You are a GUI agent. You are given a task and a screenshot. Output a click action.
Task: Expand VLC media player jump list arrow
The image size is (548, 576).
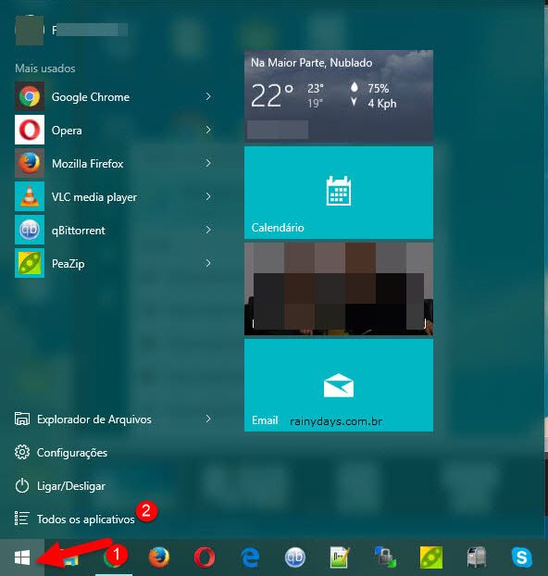208,196
